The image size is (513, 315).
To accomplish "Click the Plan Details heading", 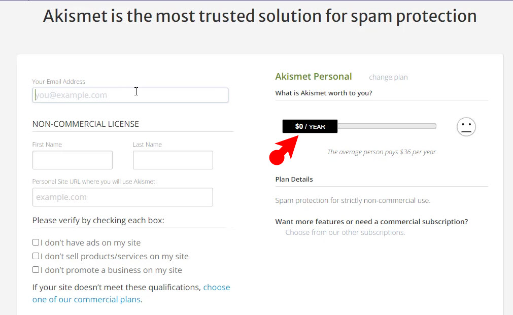I will pyautogui.click(x=294, y=179).
